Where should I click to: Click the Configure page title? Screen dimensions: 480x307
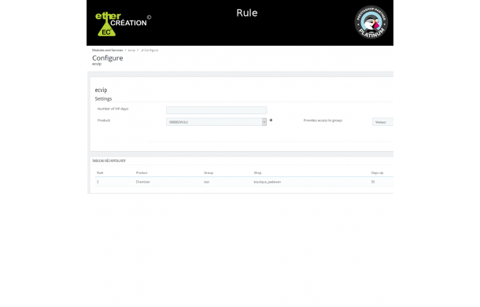pos(108,58)
